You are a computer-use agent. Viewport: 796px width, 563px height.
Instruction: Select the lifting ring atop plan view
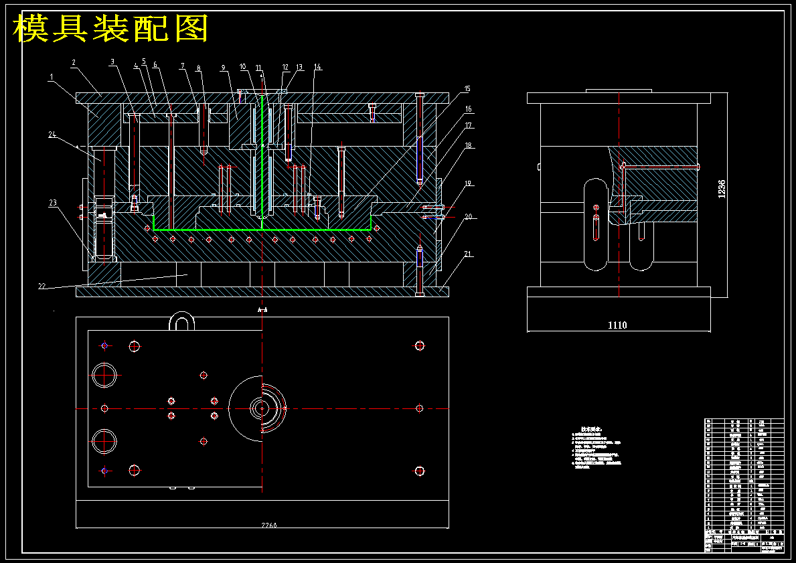coord(181,321)
